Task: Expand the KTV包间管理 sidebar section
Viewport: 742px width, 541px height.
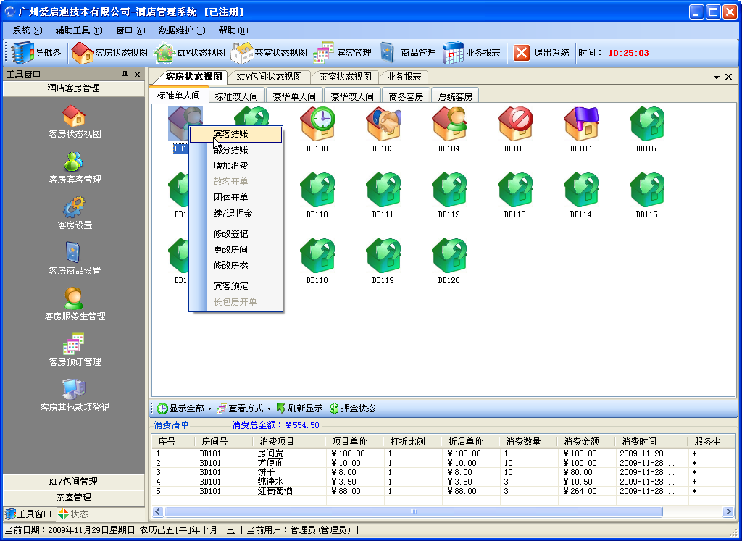Action: point(73,482)
